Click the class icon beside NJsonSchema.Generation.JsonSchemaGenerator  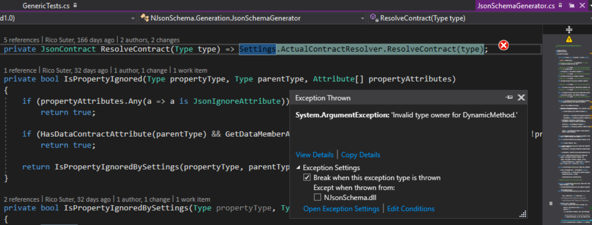point(144,18)
